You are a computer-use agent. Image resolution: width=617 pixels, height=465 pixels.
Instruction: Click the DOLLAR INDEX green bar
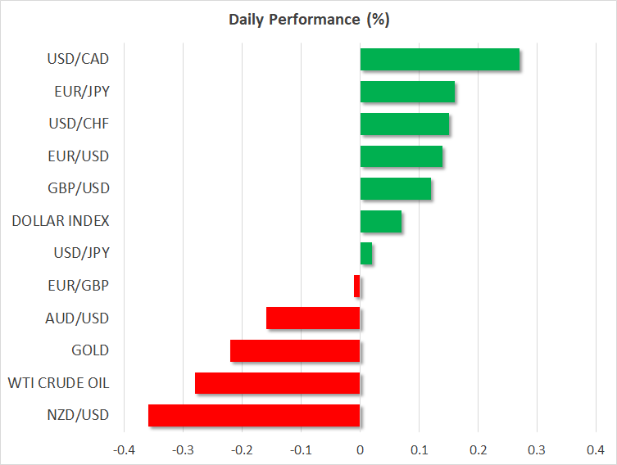[381, 221]
